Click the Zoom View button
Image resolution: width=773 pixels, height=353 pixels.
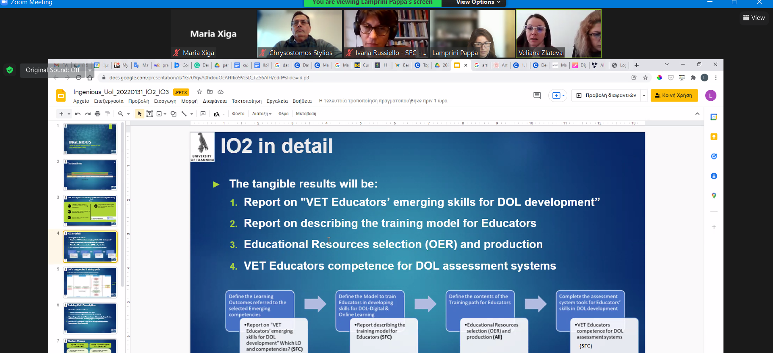pos(754,18)
